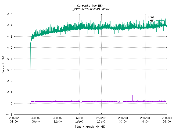The width and height of the screenshot is (172, 129).
Task: Click the 260203 00:00 x-axis tick label
Action: pos(123,119)
